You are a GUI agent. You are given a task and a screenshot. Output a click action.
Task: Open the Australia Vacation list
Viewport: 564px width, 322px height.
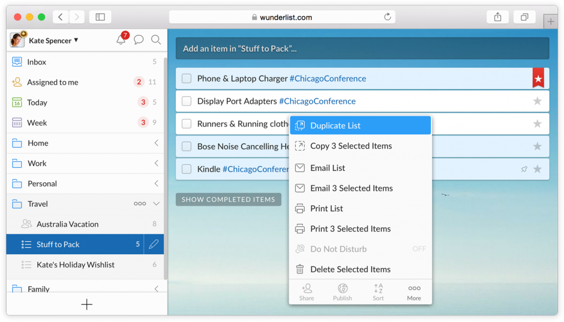point(85,224)
